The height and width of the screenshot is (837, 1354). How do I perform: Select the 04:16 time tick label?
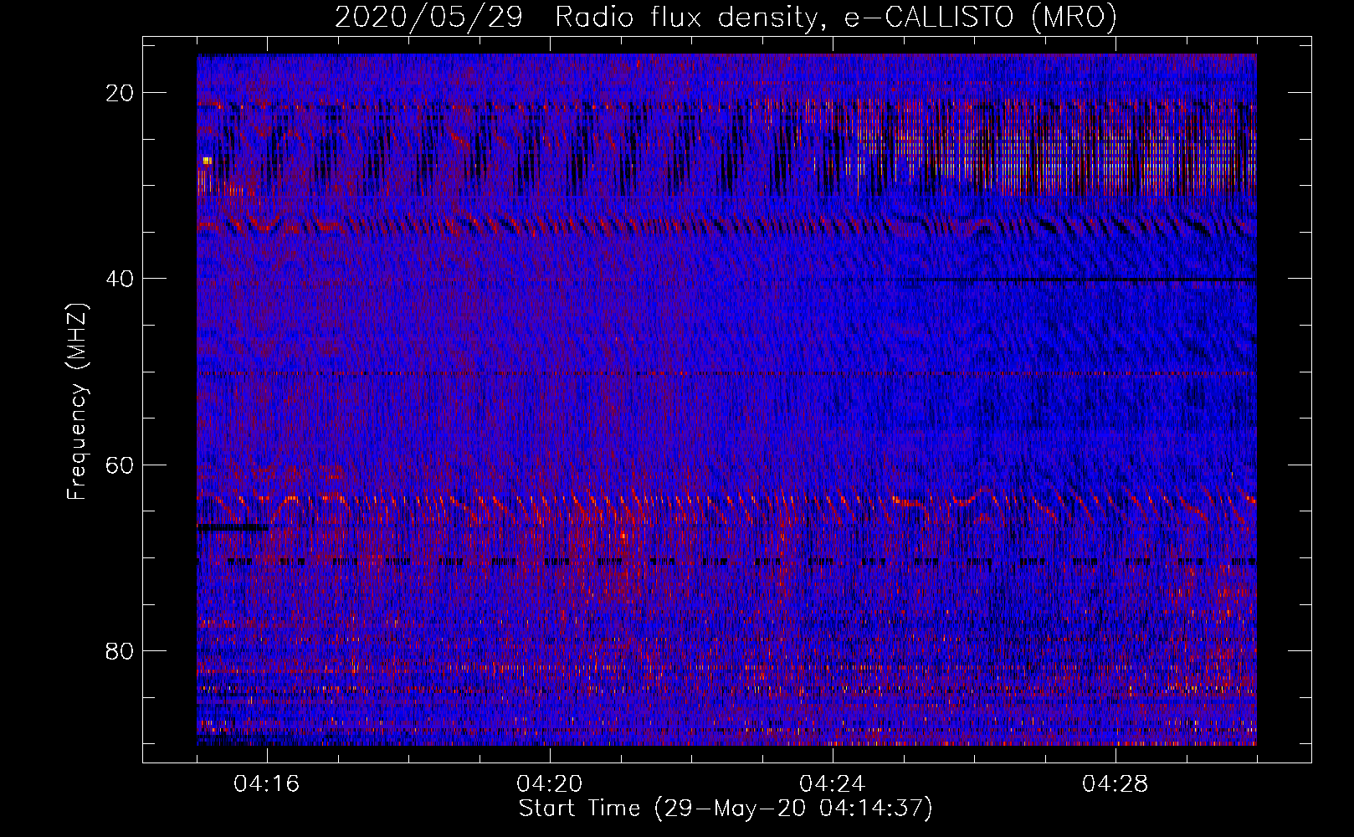coord(267,783)
